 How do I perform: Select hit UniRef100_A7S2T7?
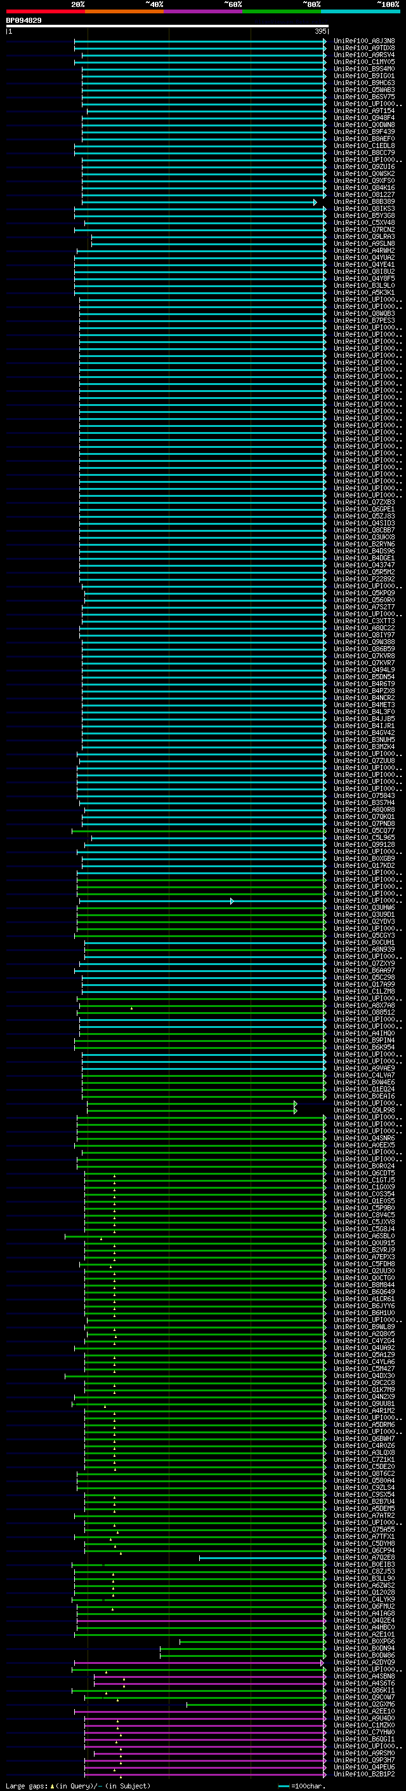point(364,607)
